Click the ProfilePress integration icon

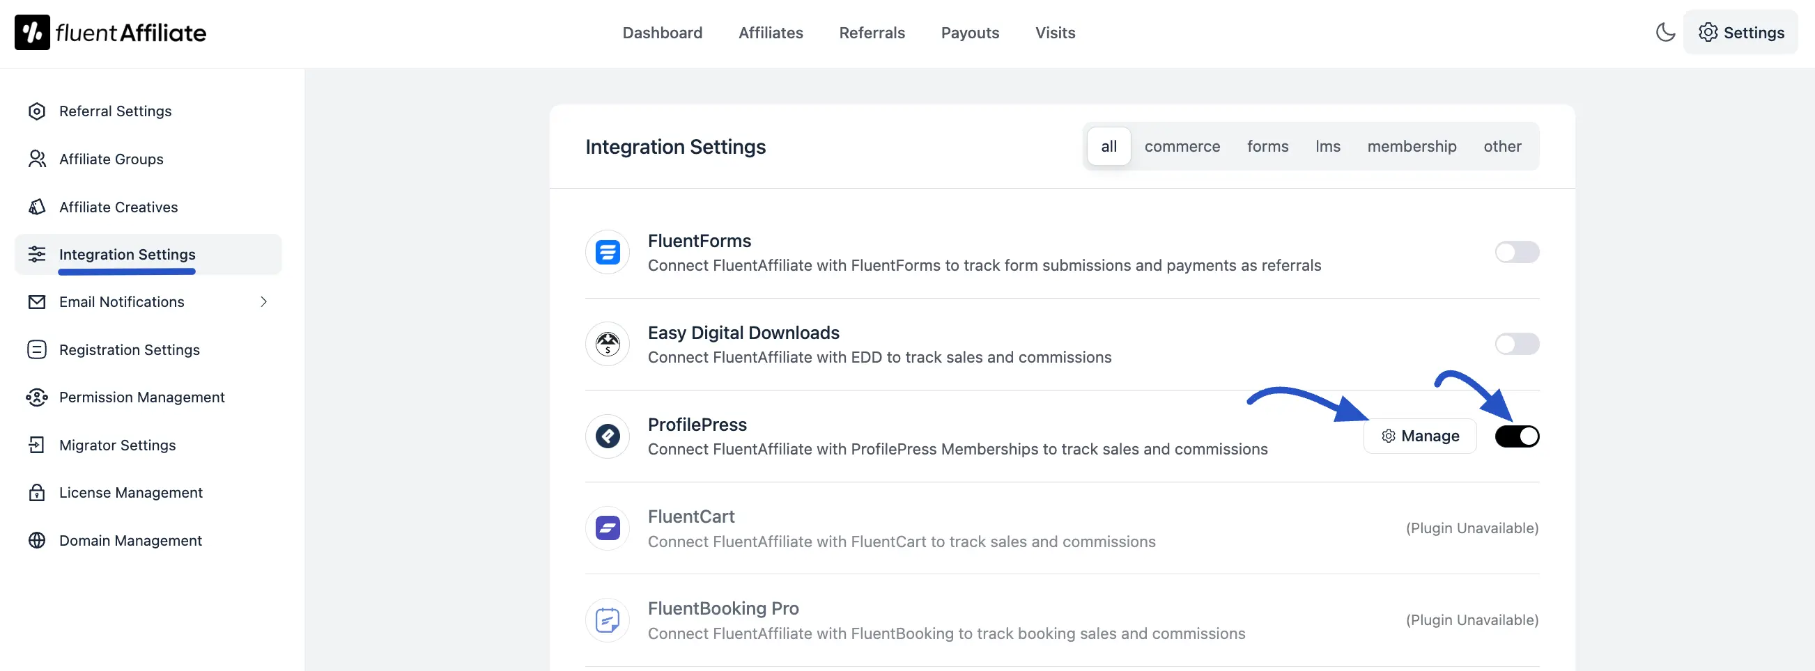(x=607, y=436)
